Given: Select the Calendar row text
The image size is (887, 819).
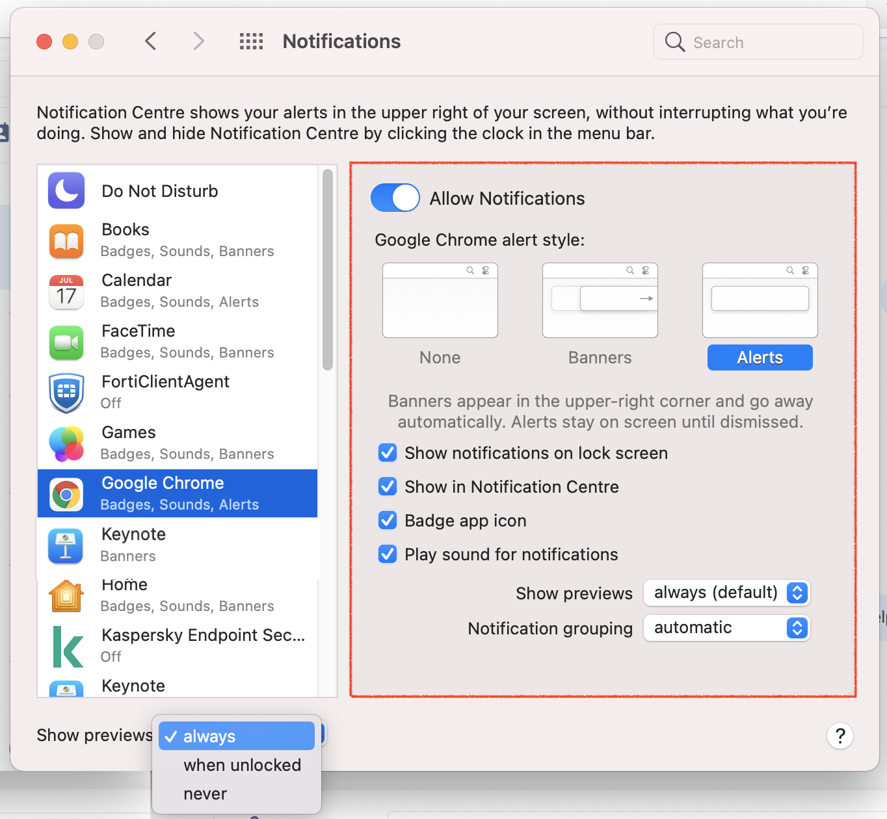Looking at the screenshot, I should 179,291.
